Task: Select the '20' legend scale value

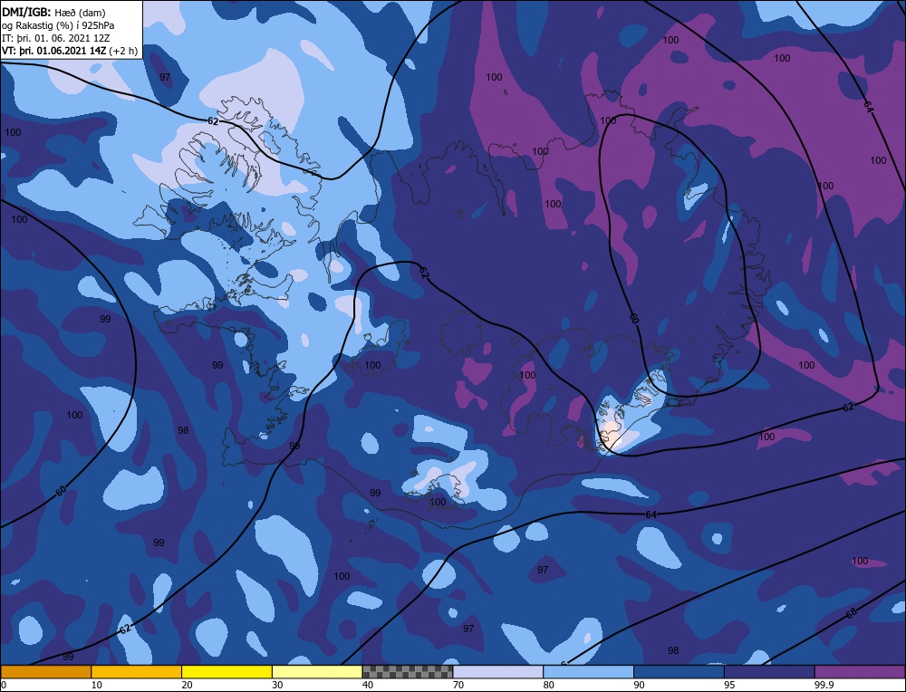Action: (x=188, y=685)
